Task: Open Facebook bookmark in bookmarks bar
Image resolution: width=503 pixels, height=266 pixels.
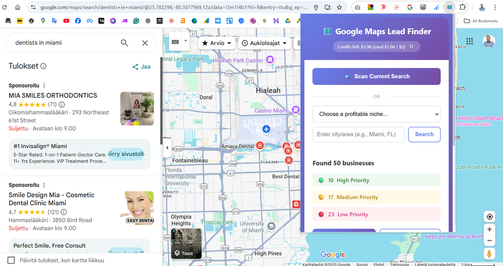Action: tap(78, 20)
